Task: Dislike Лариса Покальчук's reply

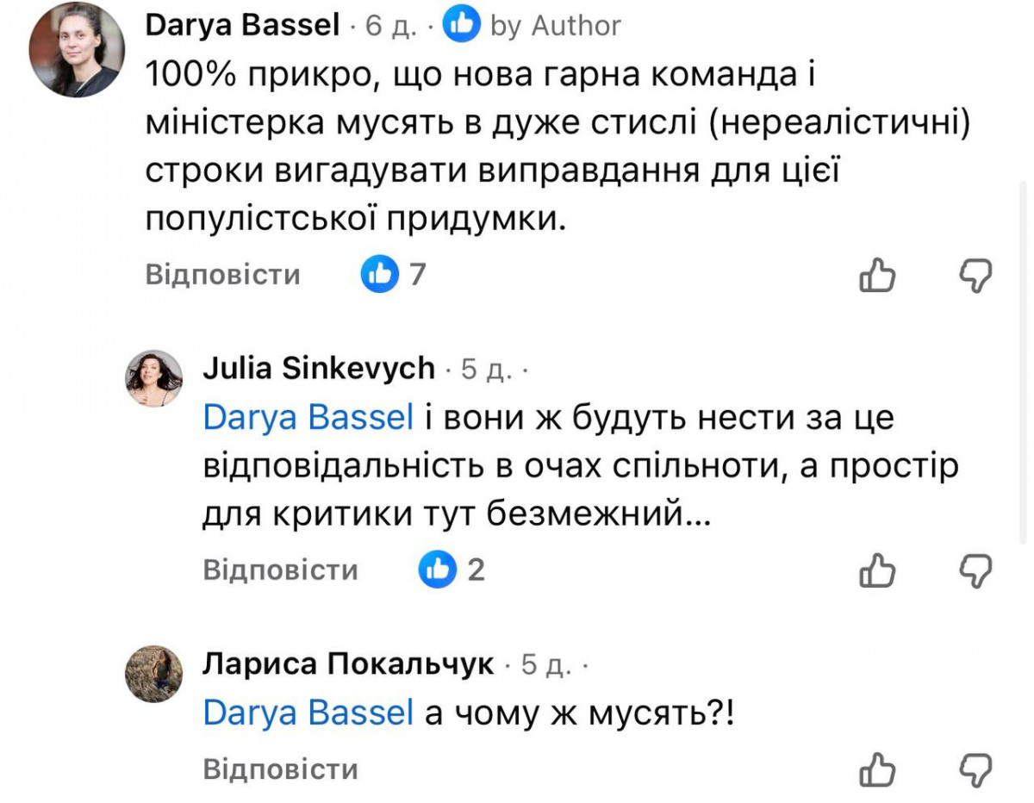Action: 976,769
